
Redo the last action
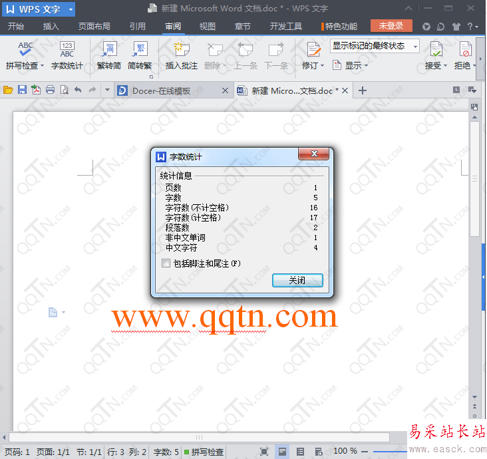click(92, 90)
